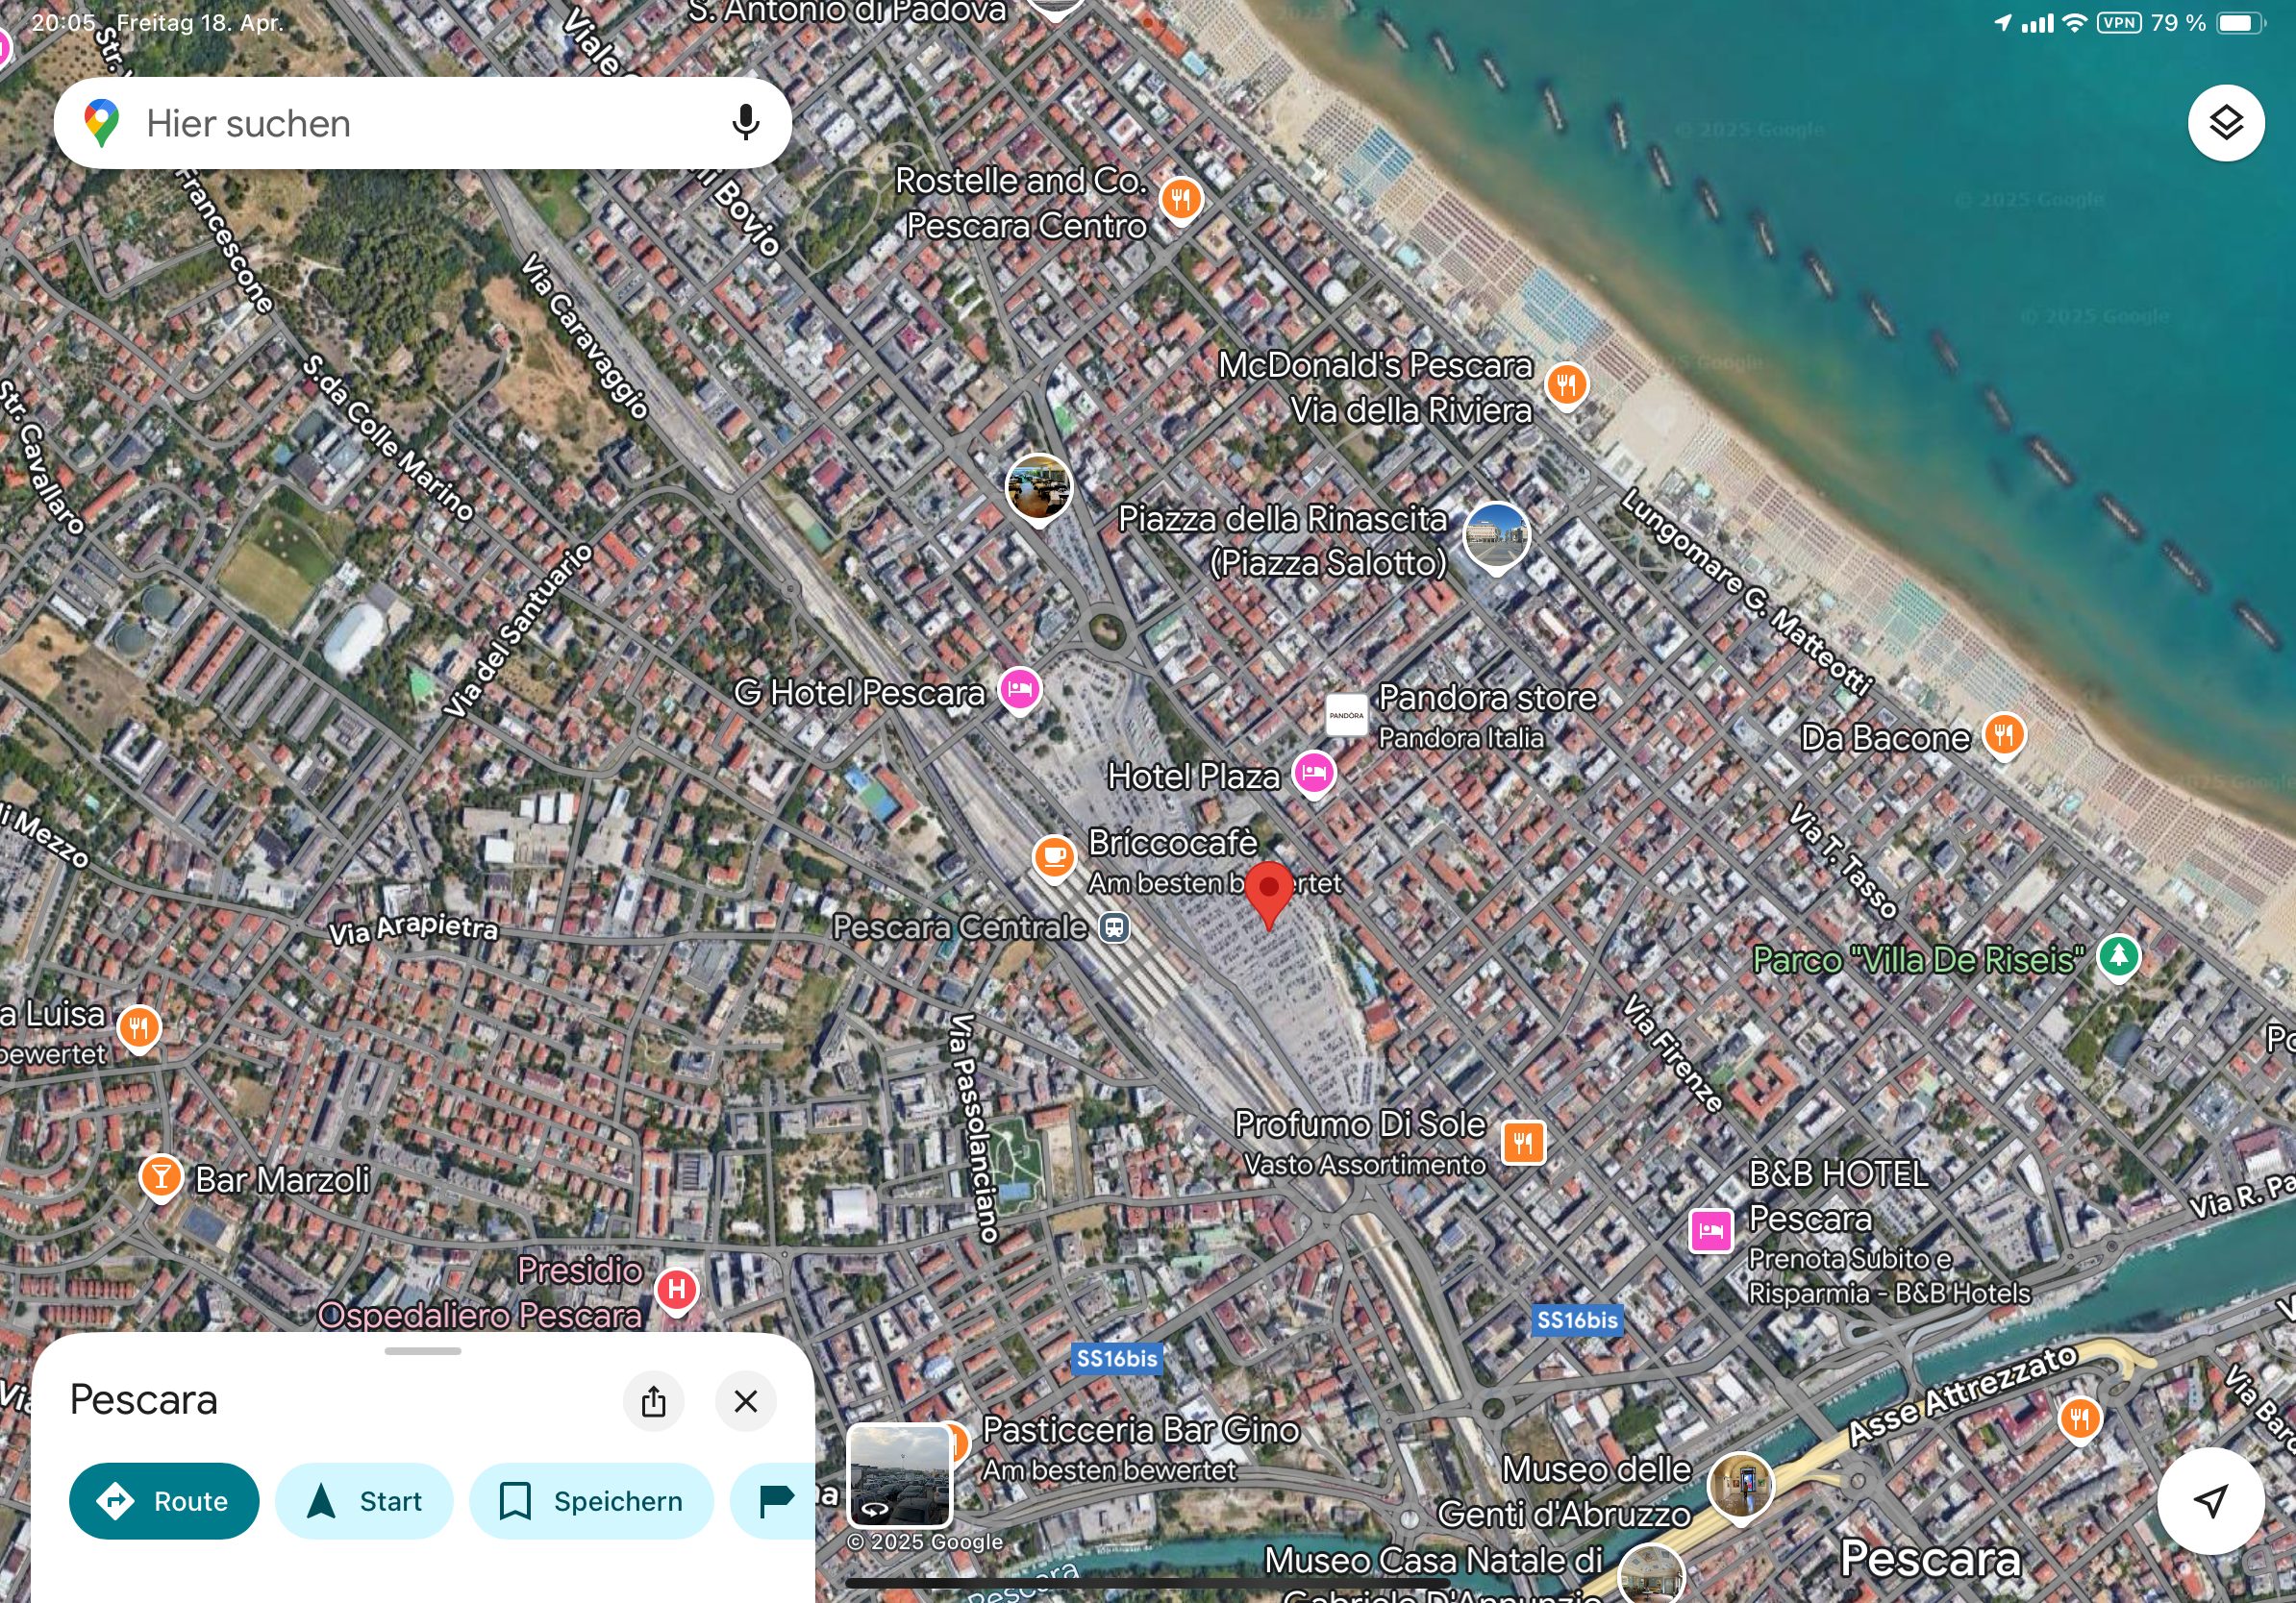Tap the microphone voice search icon
Screen dimensions: 2296x1603
point(745,122)
